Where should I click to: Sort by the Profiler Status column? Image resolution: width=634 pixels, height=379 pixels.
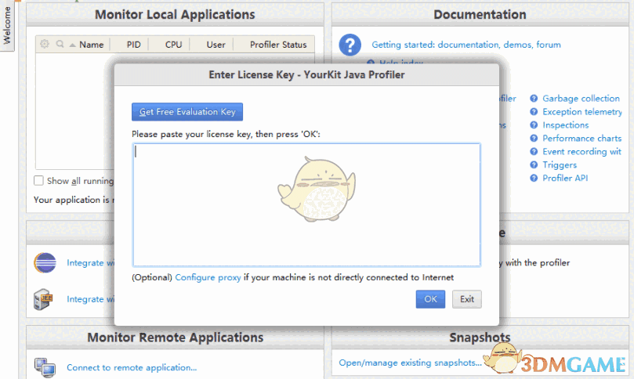pos(278,45)
